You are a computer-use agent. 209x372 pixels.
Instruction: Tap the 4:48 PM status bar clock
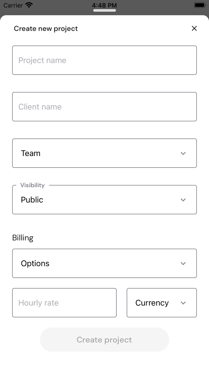(x=105, y=5)
